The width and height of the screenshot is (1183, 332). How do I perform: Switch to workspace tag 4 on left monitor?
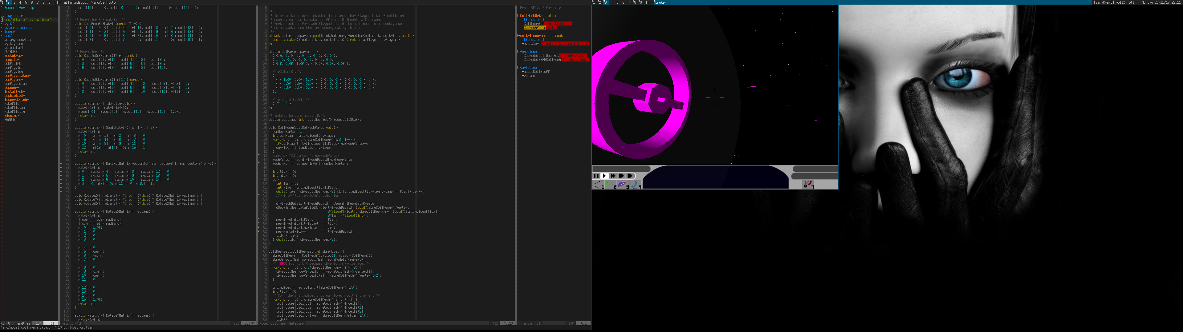[x=20, y=2]
